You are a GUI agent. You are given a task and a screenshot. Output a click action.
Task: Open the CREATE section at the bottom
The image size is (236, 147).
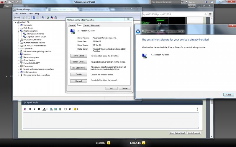pyautogui.click(x=137, y=143)
